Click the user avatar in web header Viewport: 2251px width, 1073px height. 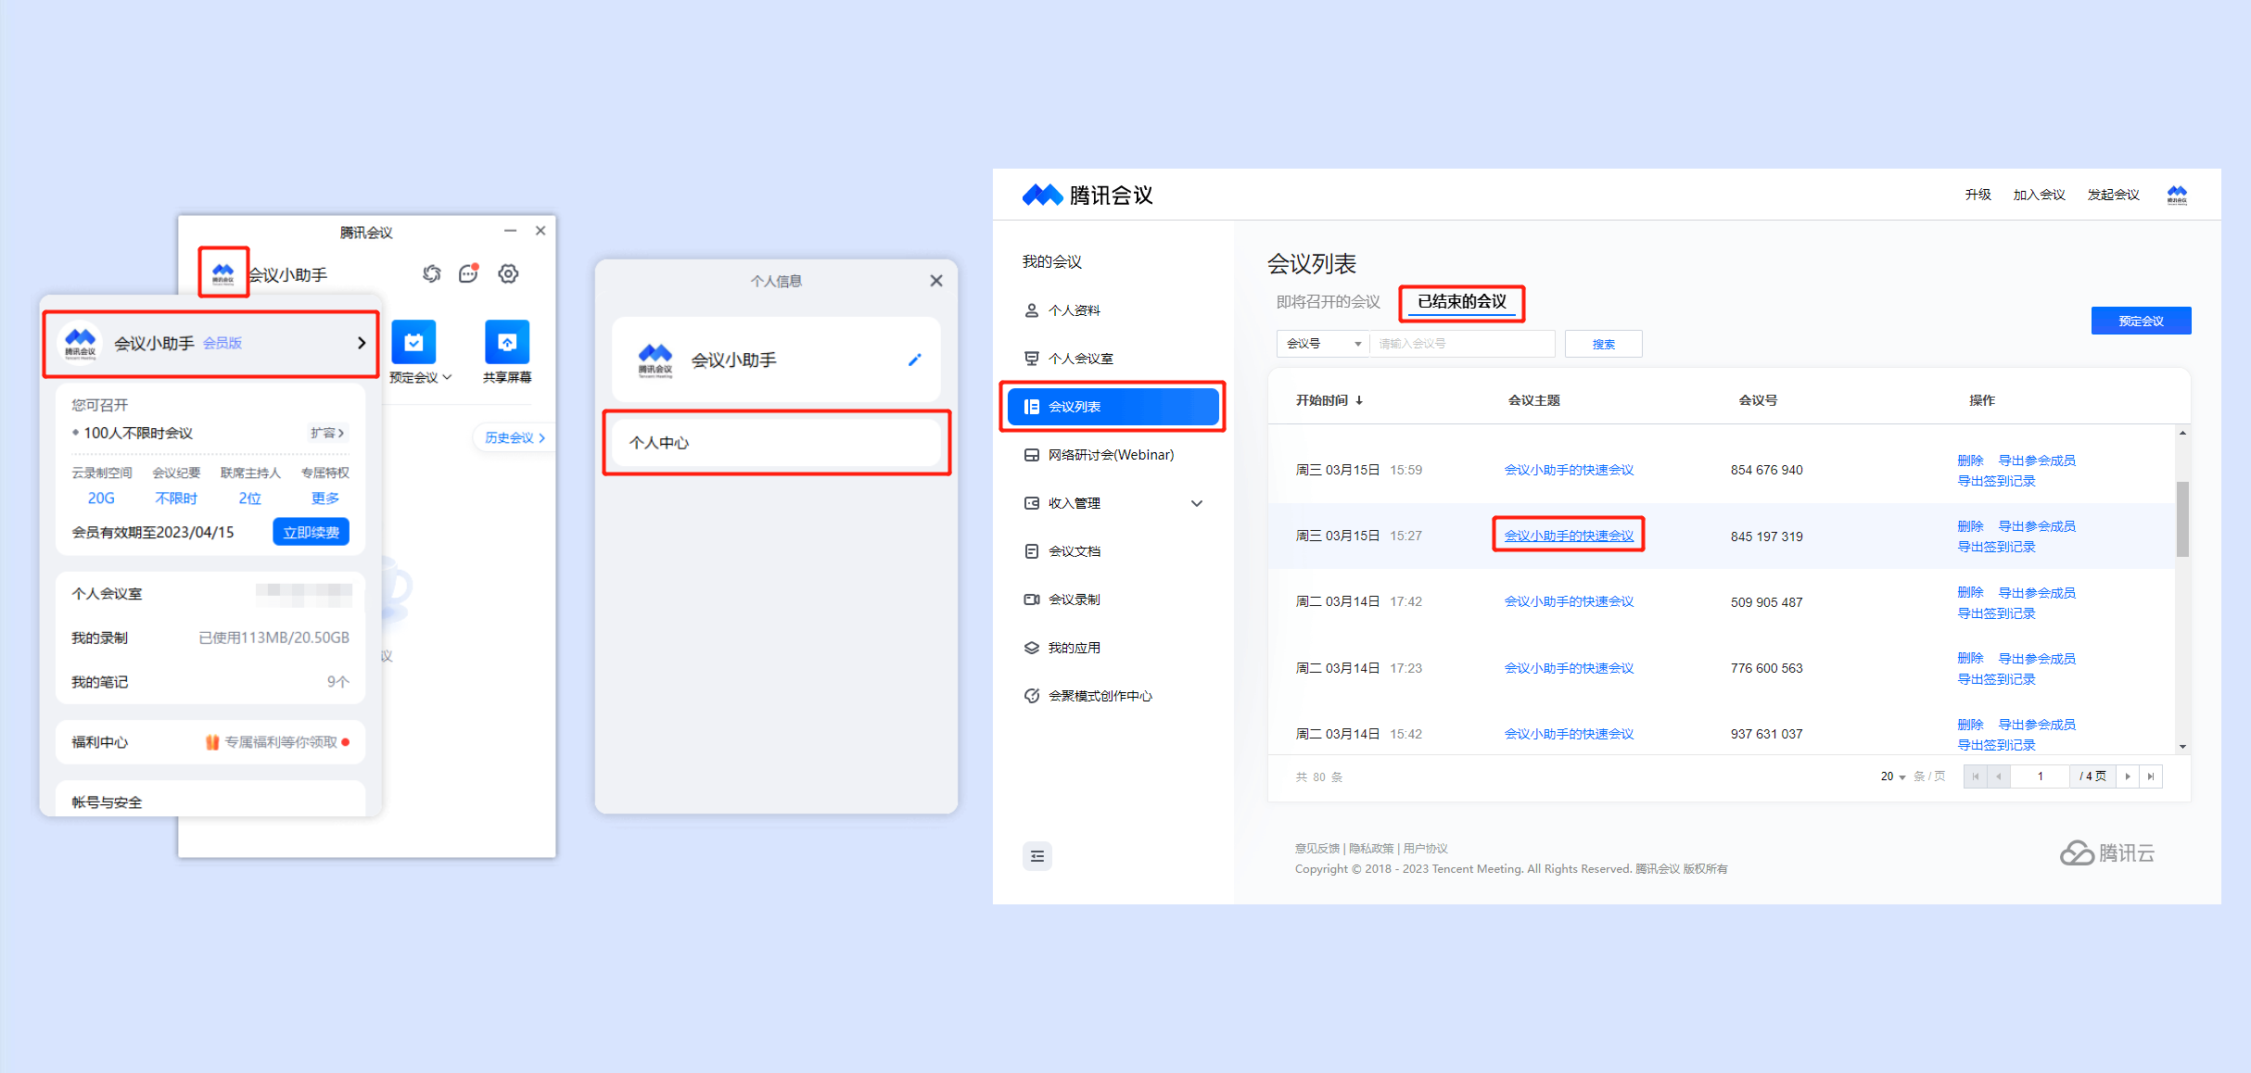coord(2177,195)
